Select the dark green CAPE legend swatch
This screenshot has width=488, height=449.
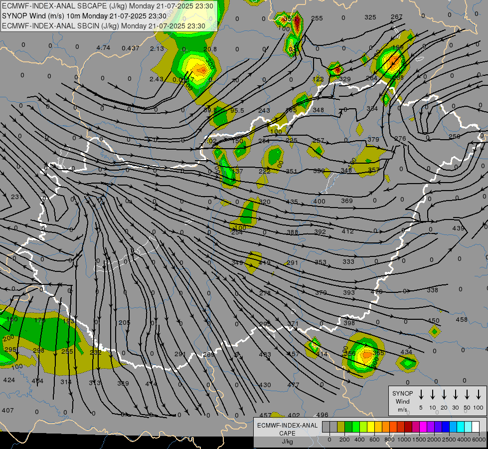[x=348, y=427]
